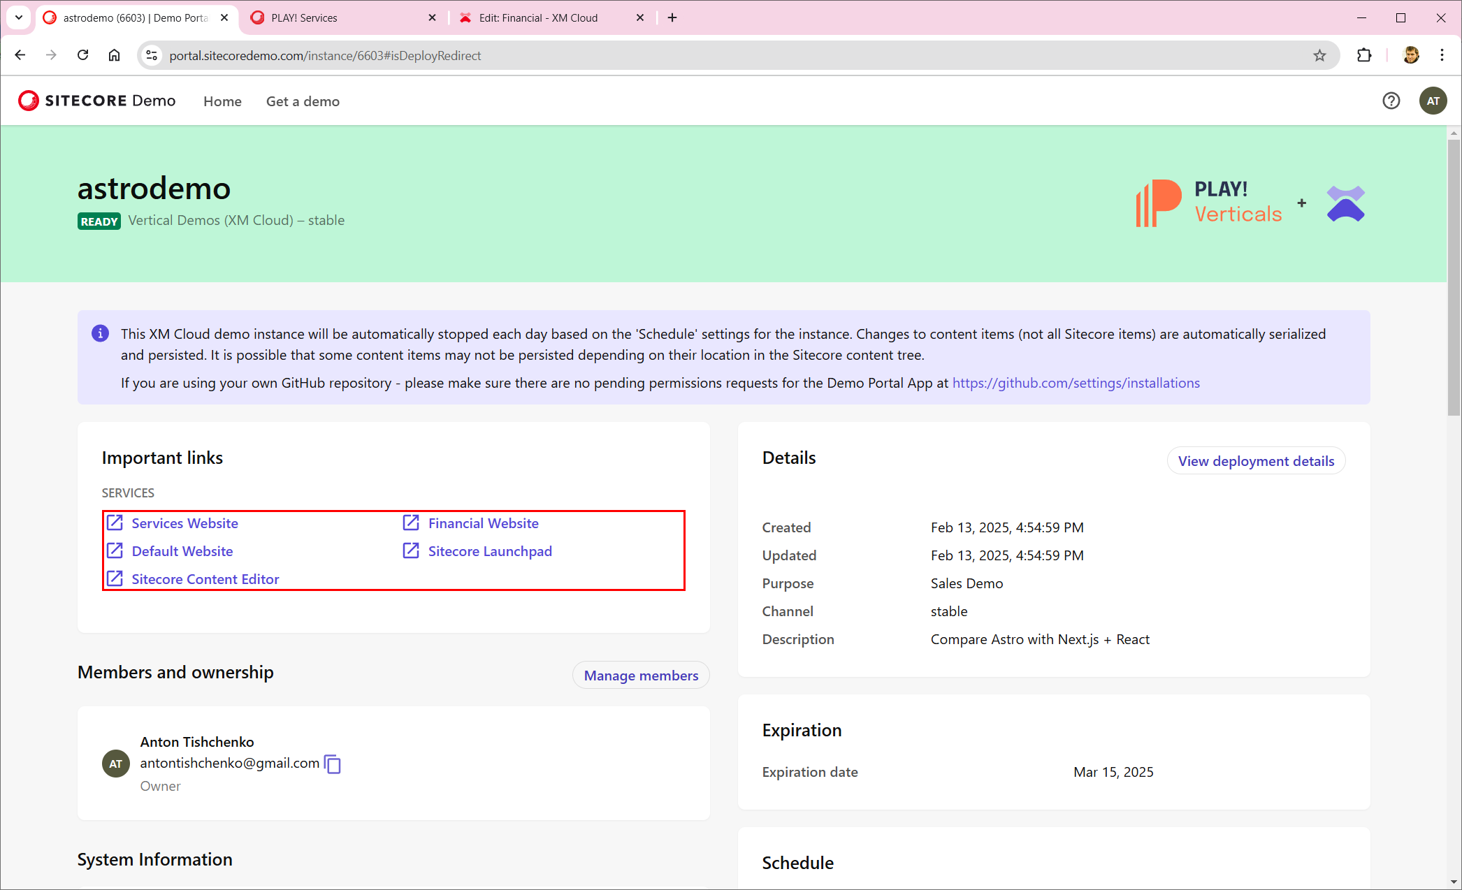This screenshot has height=890, width=1462.
Task: Click the browser home icon
Action: (114, 55)
